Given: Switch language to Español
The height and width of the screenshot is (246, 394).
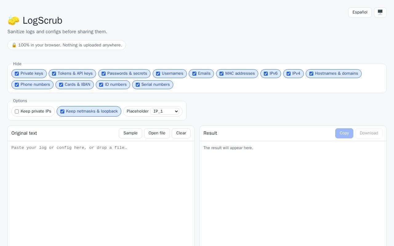Looking at the screenshot, I should pyautogui.click(x=360, y=12).
